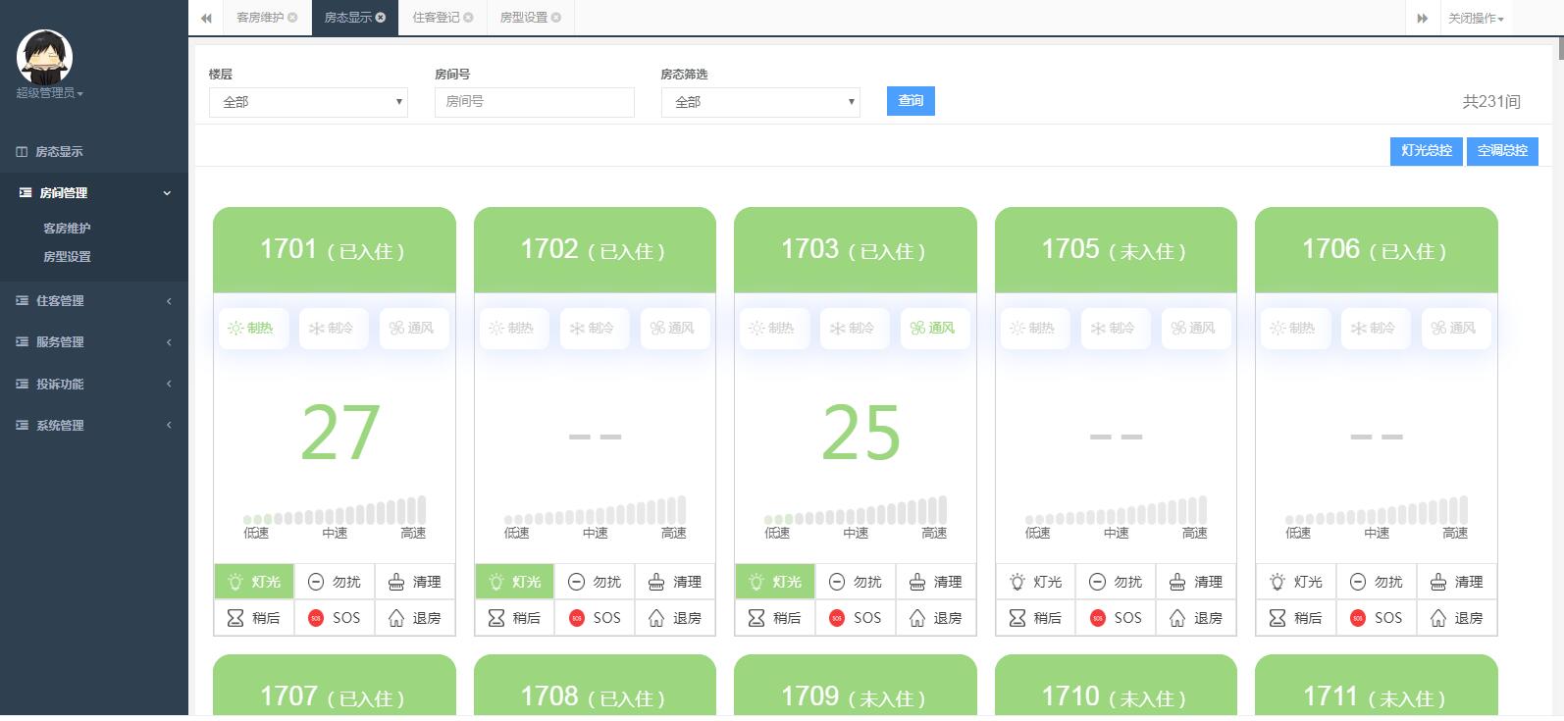Click the 勿扰 do-not-disturb icon on room 1706
Screen dimensions: 1564x721
coord(1357,582)
